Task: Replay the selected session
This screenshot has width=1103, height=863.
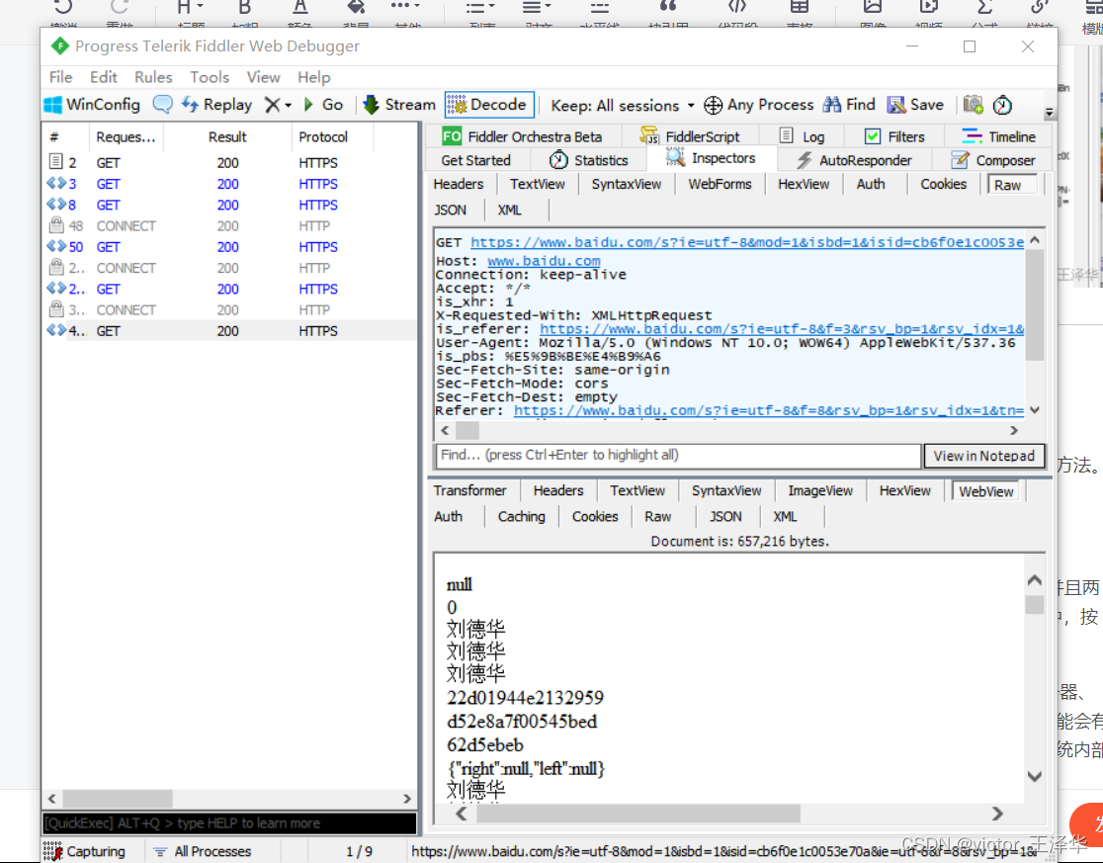Action: (x=216, y=105)
